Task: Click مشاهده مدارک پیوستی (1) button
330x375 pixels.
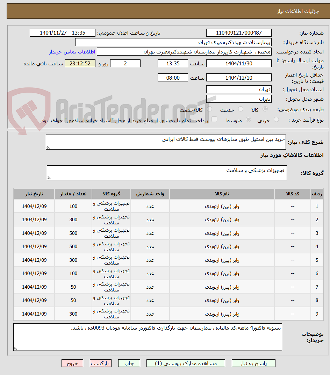Action: point(186,363)
